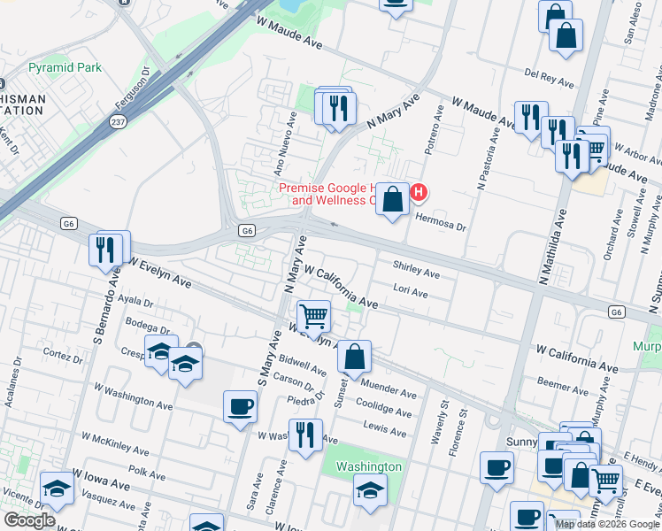Screen dimensions: 662x531
Task: Click the Orchard Ave label
Action: click(x=613, y=235)
